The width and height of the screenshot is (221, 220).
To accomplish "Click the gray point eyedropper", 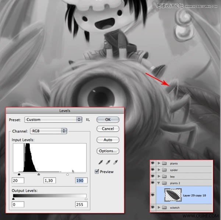I will tap(108, 162).
